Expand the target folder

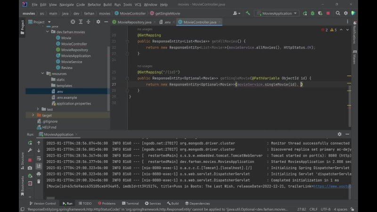[33, 115]
